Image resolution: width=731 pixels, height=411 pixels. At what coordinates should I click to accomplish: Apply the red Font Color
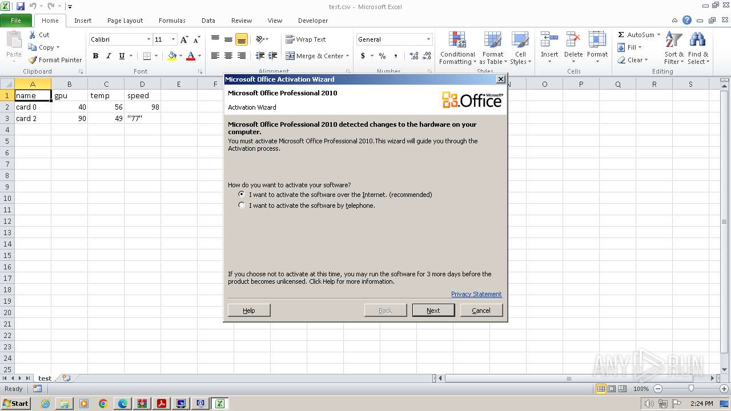(191, 56)
